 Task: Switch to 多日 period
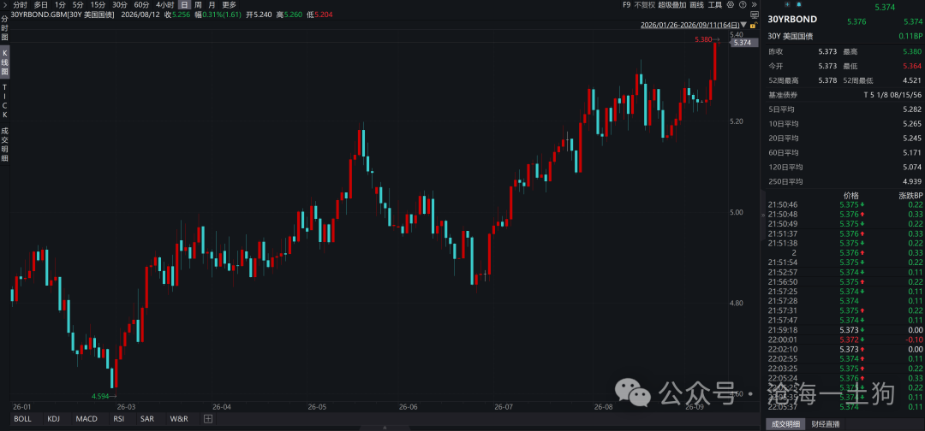click(x=41, y=4)
